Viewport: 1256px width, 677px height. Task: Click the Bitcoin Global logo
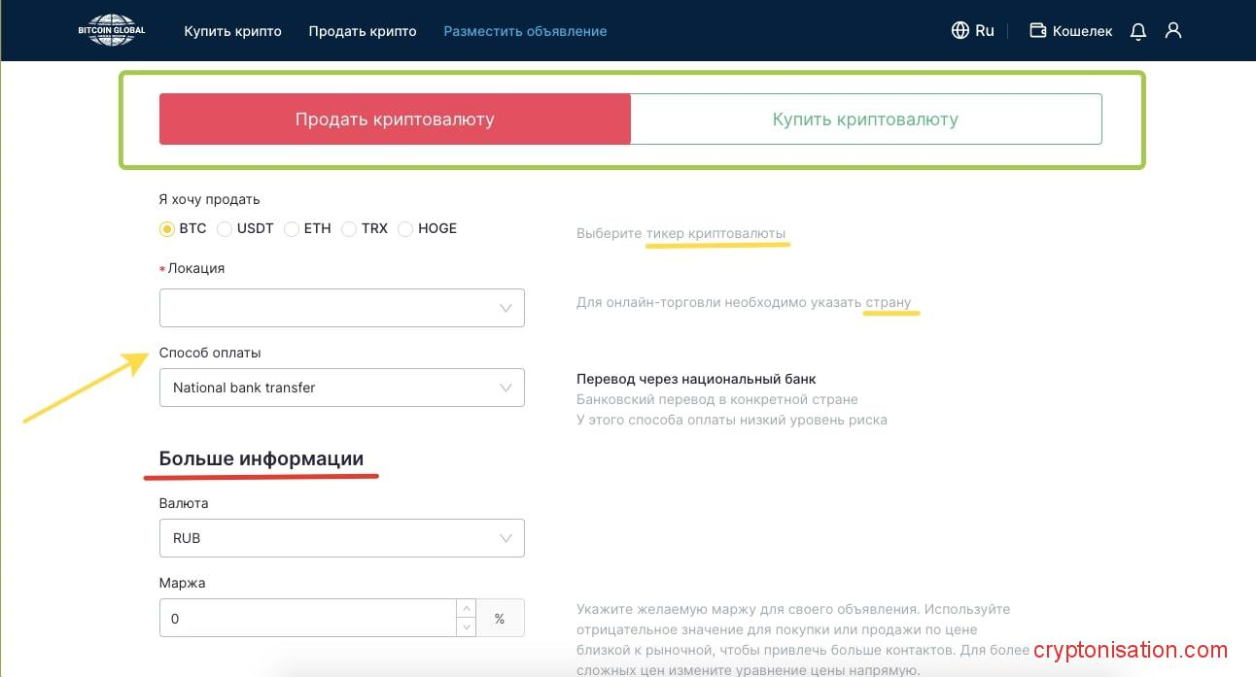112,30
